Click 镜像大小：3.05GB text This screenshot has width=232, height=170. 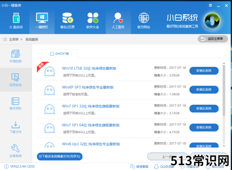(x=167, y=75)
